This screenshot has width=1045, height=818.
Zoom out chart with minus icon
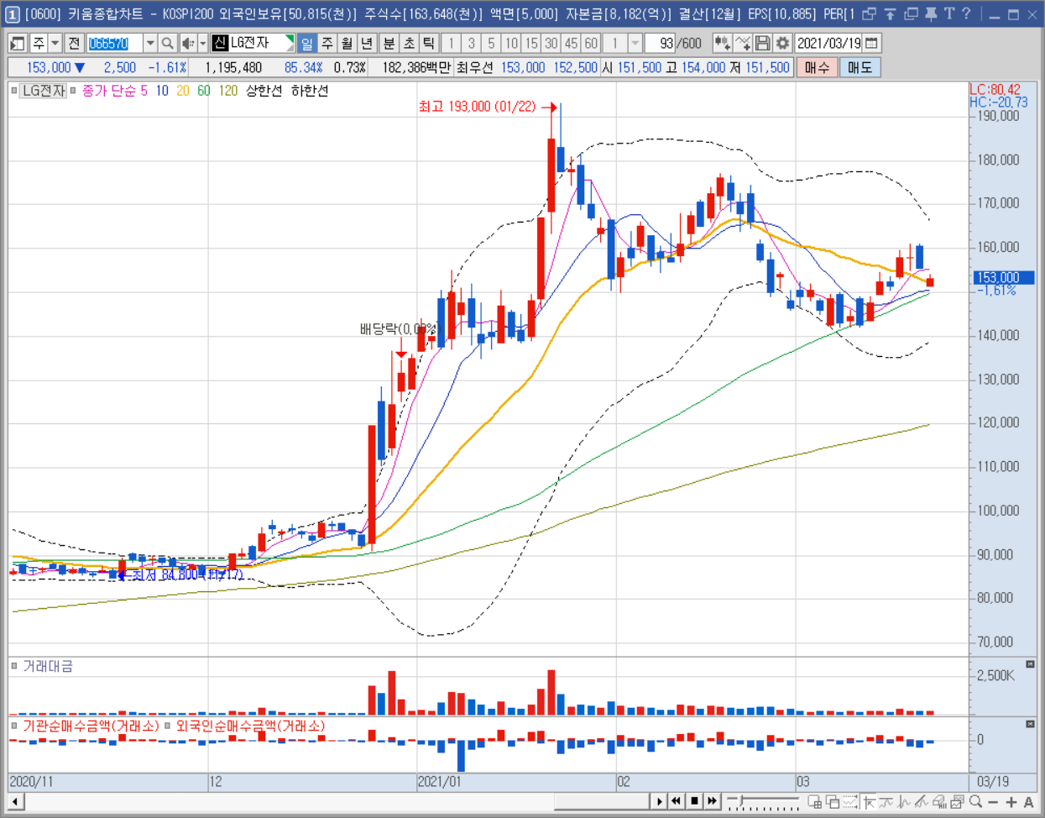pos(993,802)
